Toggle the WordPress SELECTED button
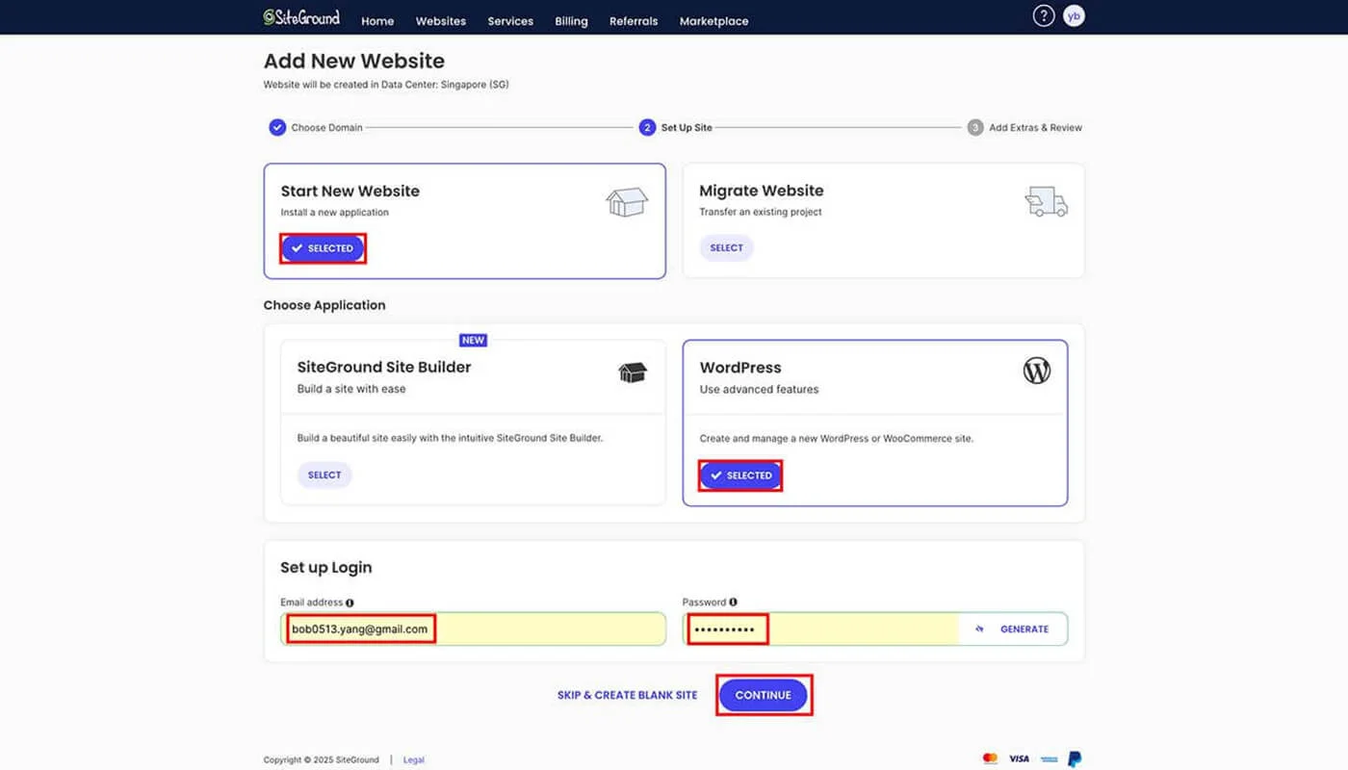 click(x=740, y=475)
